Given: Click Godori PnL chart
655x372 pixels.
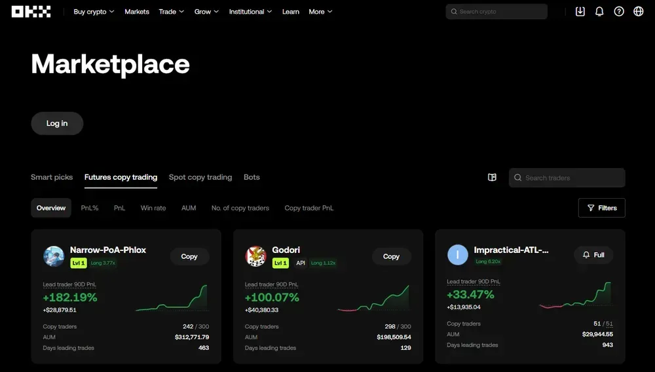Looking at the screenshot, I should coord(374,297).
